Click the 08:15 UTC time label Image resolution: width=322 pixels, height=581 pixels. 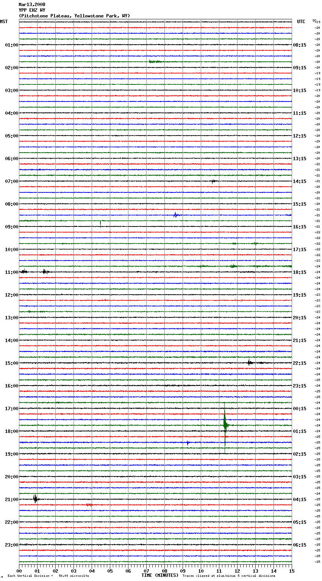tap(300, 45)
